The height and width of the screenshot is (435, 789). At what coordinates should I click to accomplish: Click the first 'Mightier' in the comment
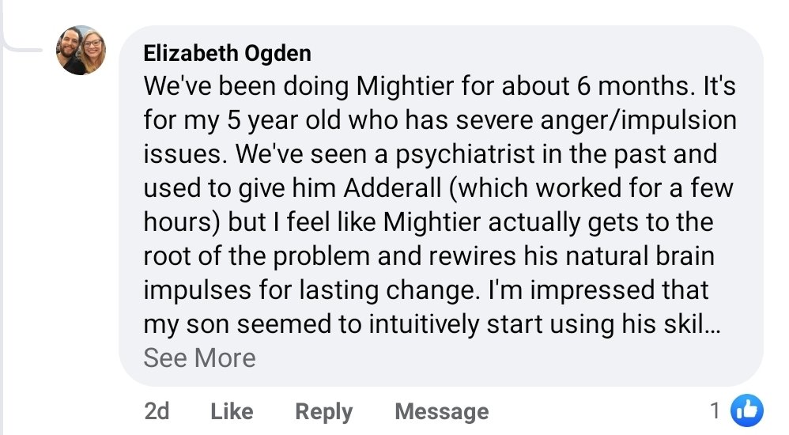(405, 86)
